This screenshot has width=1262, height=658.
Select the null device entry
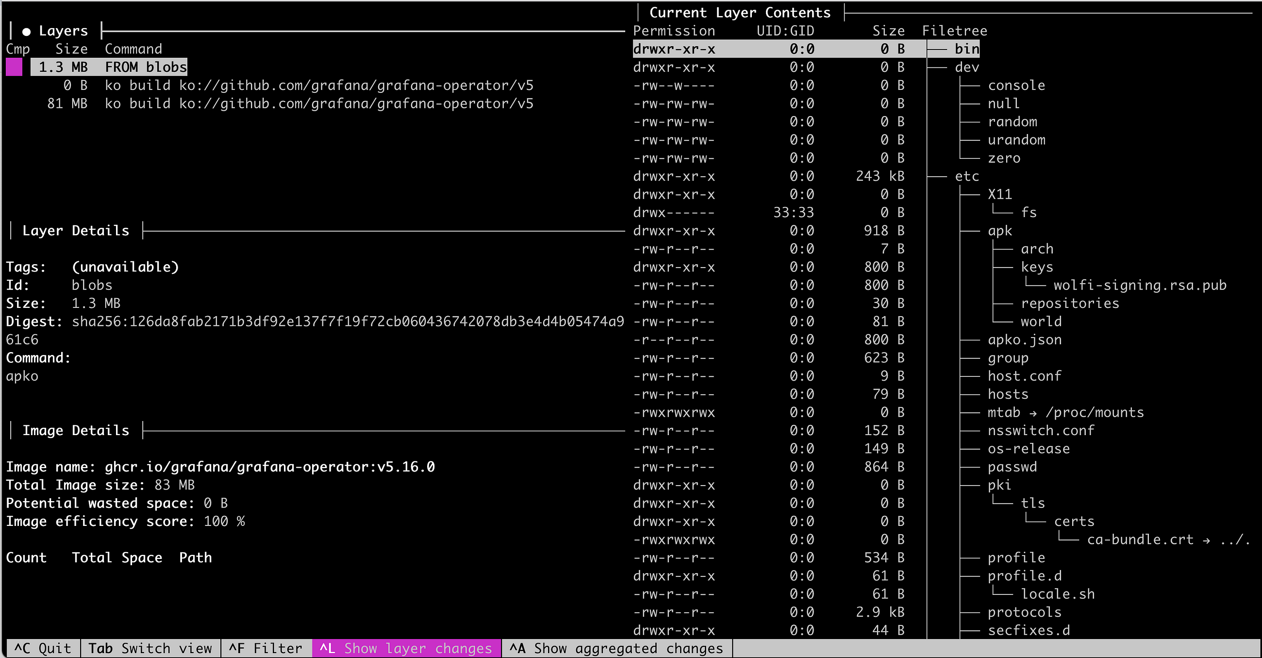point(1004,103)
